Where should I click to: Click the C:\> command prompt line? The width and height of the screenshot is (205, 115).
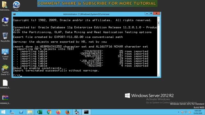point(18,75)
